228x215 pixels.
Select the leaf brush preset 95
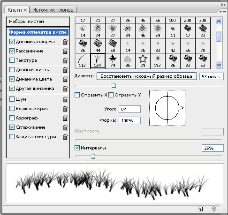128,61
